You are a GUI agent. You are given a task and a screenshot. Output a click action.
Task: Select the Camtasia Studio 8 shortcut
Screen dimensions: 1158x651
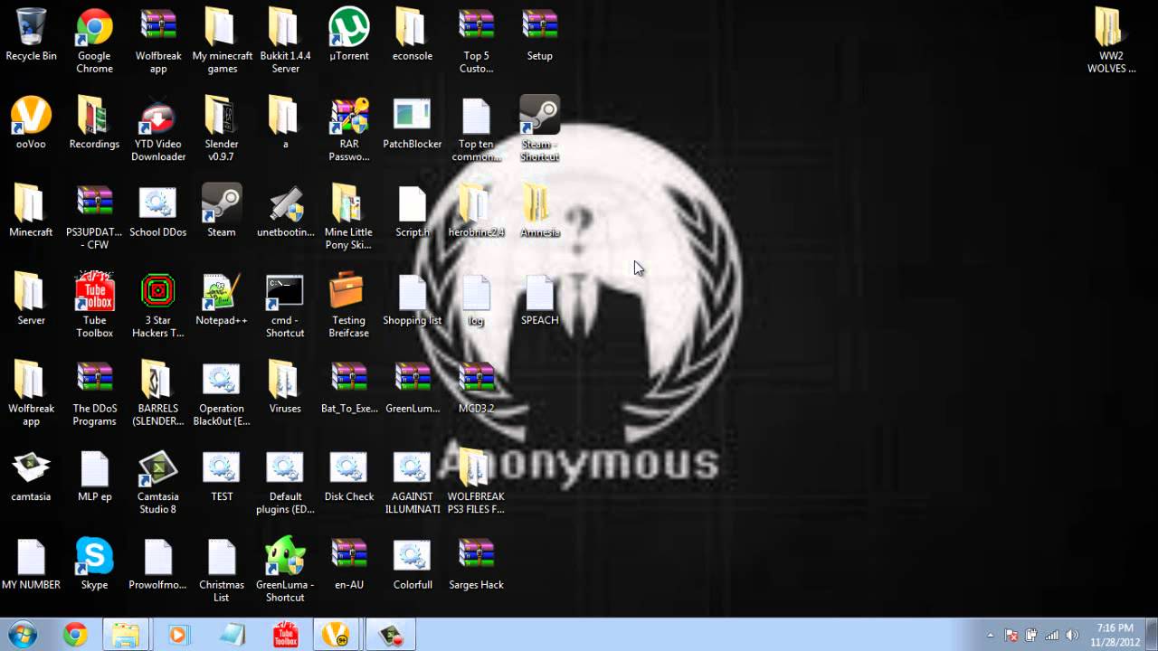click(158, 481)
